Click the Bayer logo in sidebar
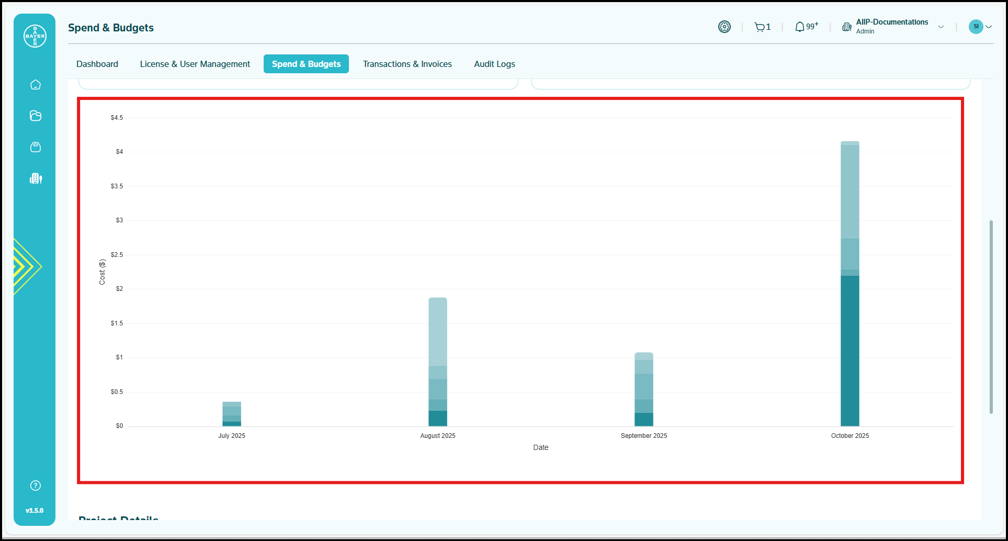 [x=35, y=36]
